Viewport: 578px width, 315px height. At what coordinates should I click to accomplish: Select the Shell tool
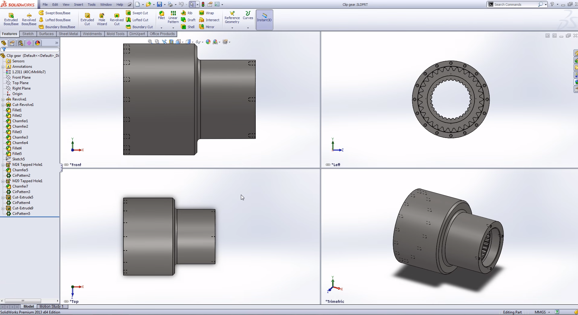(x=188, y=27)
